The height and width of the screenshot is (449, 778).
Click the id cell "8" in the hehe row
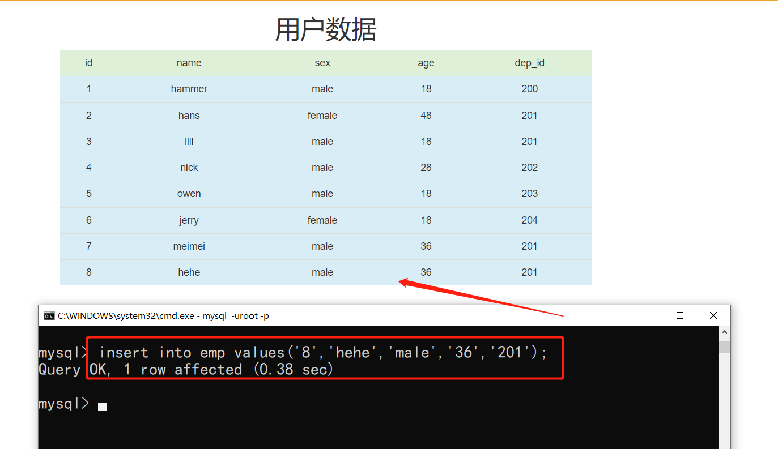point(89,272)
